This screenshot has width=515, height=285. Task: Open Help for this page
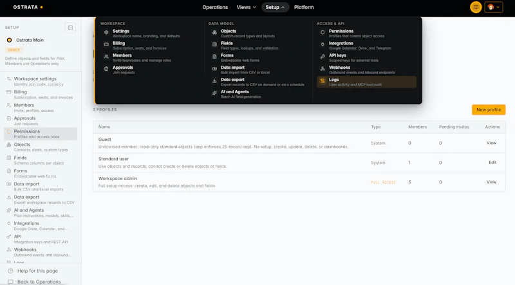(x=37, y=271)
